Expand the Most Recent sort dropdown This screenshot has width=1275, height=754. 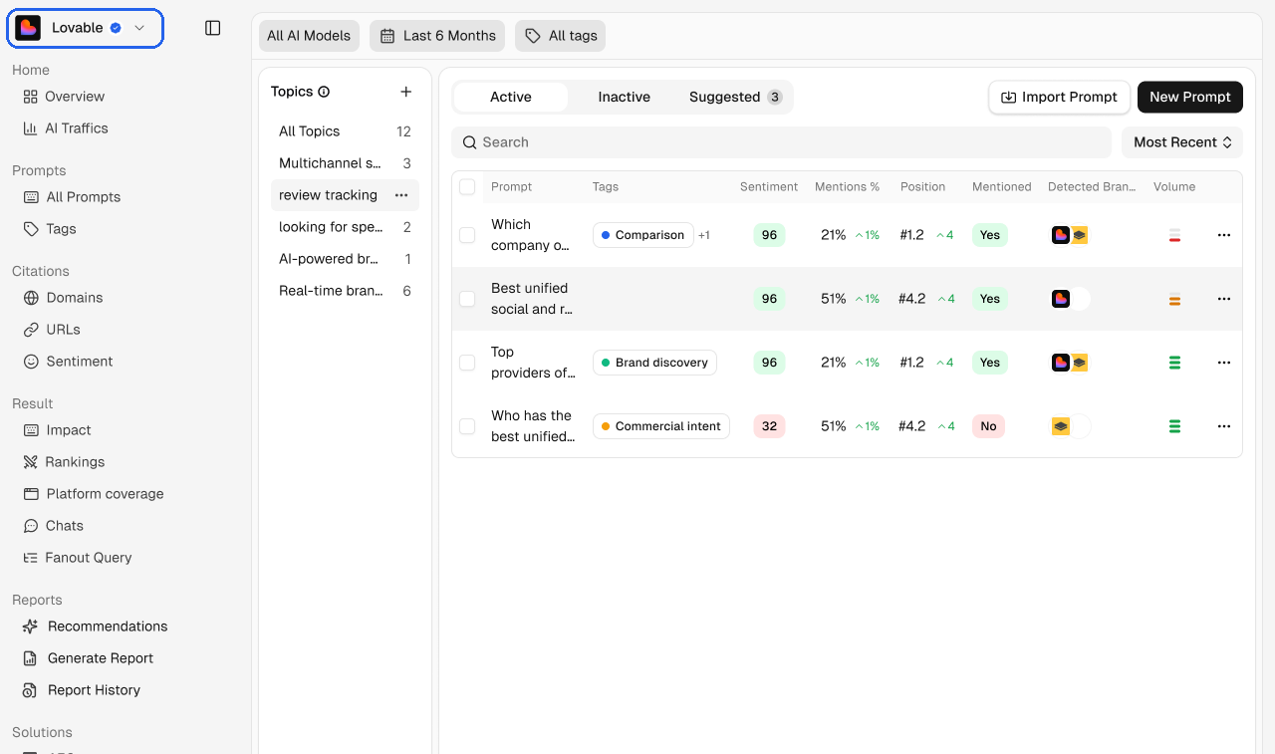pos(1182,142)
